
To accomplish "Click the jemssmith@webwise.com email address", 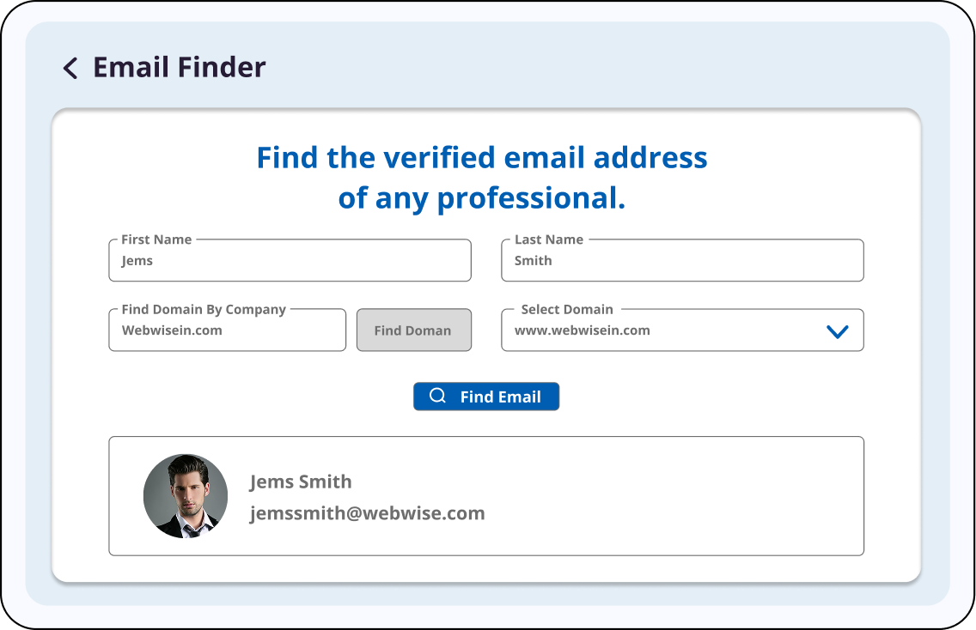I will pos(367,513).
